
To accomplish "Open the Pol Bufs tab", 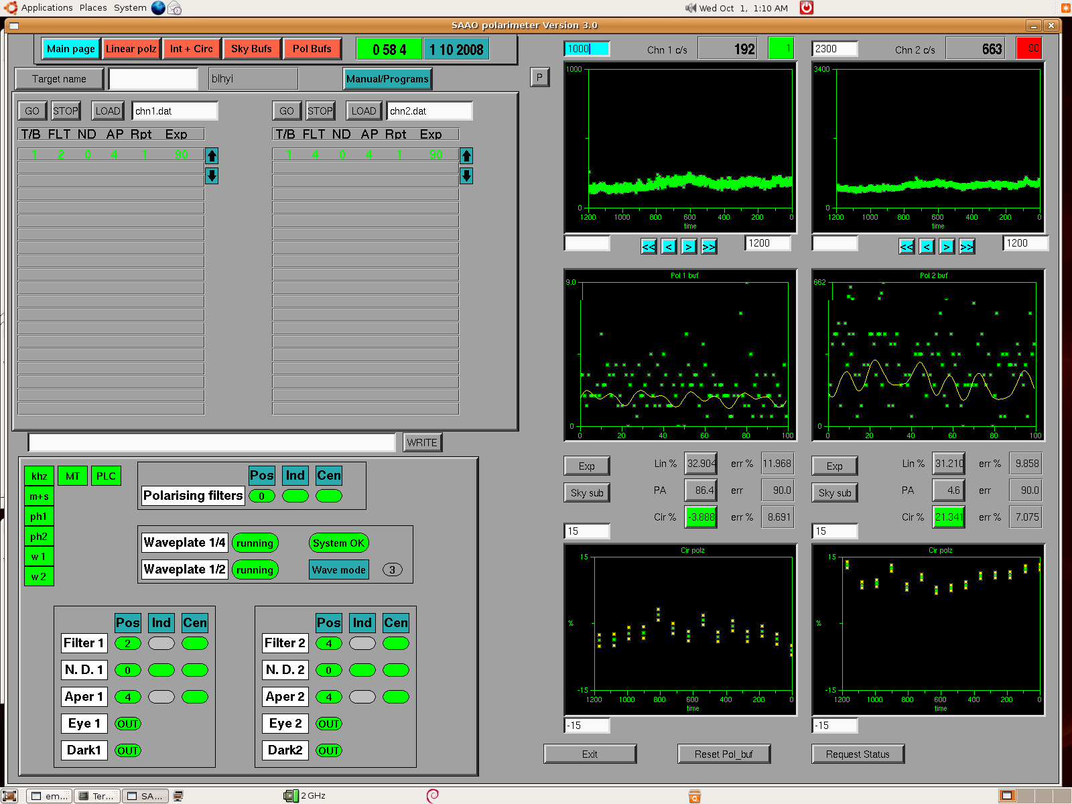I will [x=312, y=49].
